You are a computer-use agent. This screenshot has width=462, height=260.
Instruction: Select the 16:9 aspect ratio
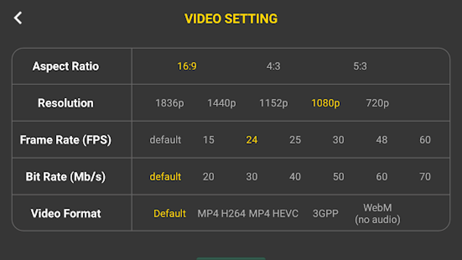(x=187, y=66)
